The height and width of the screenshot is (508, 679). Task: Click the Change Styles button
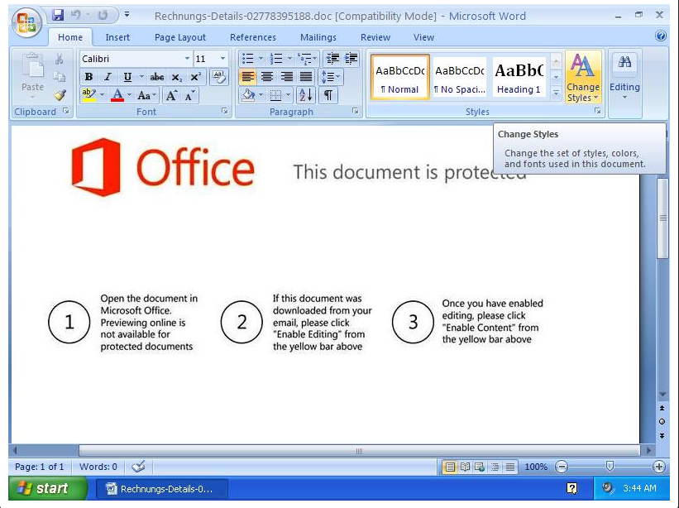[x=583, y=77]
